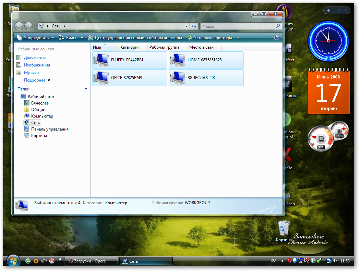This screenshot has height=271, width=359.
Task: Click the Поиск search field
Action: (x=238, y=26)
